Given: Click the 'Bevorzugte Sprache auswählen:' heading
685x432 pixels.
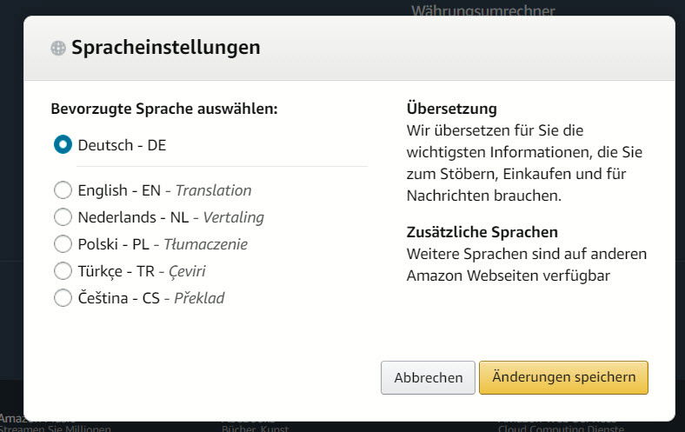Looking at the screenshot, I should tap(164, 109).
